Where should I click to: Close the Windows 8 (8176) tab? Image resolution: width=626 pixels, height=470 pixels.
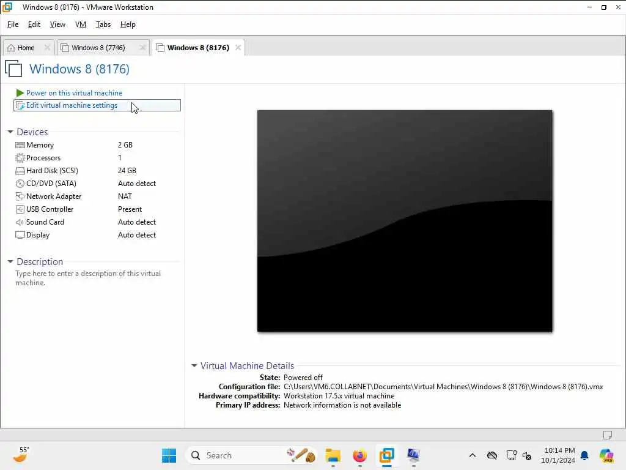(238, 48)
